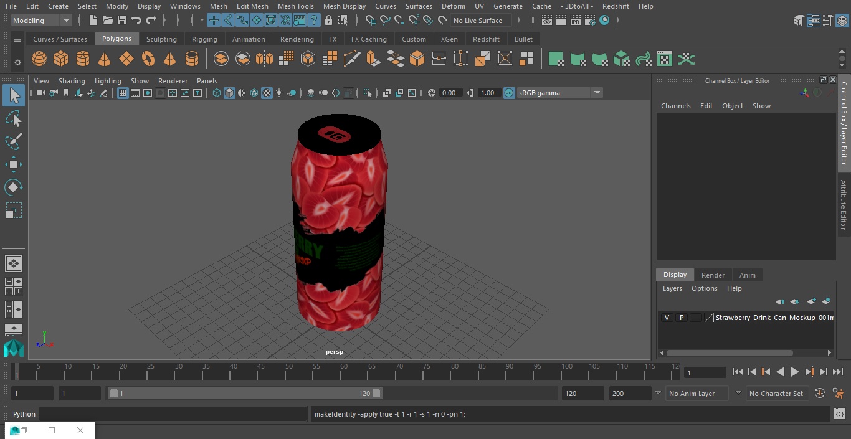Click the New Scene icon
Viewport: 851px width, 439px height.
click(93, 21)
